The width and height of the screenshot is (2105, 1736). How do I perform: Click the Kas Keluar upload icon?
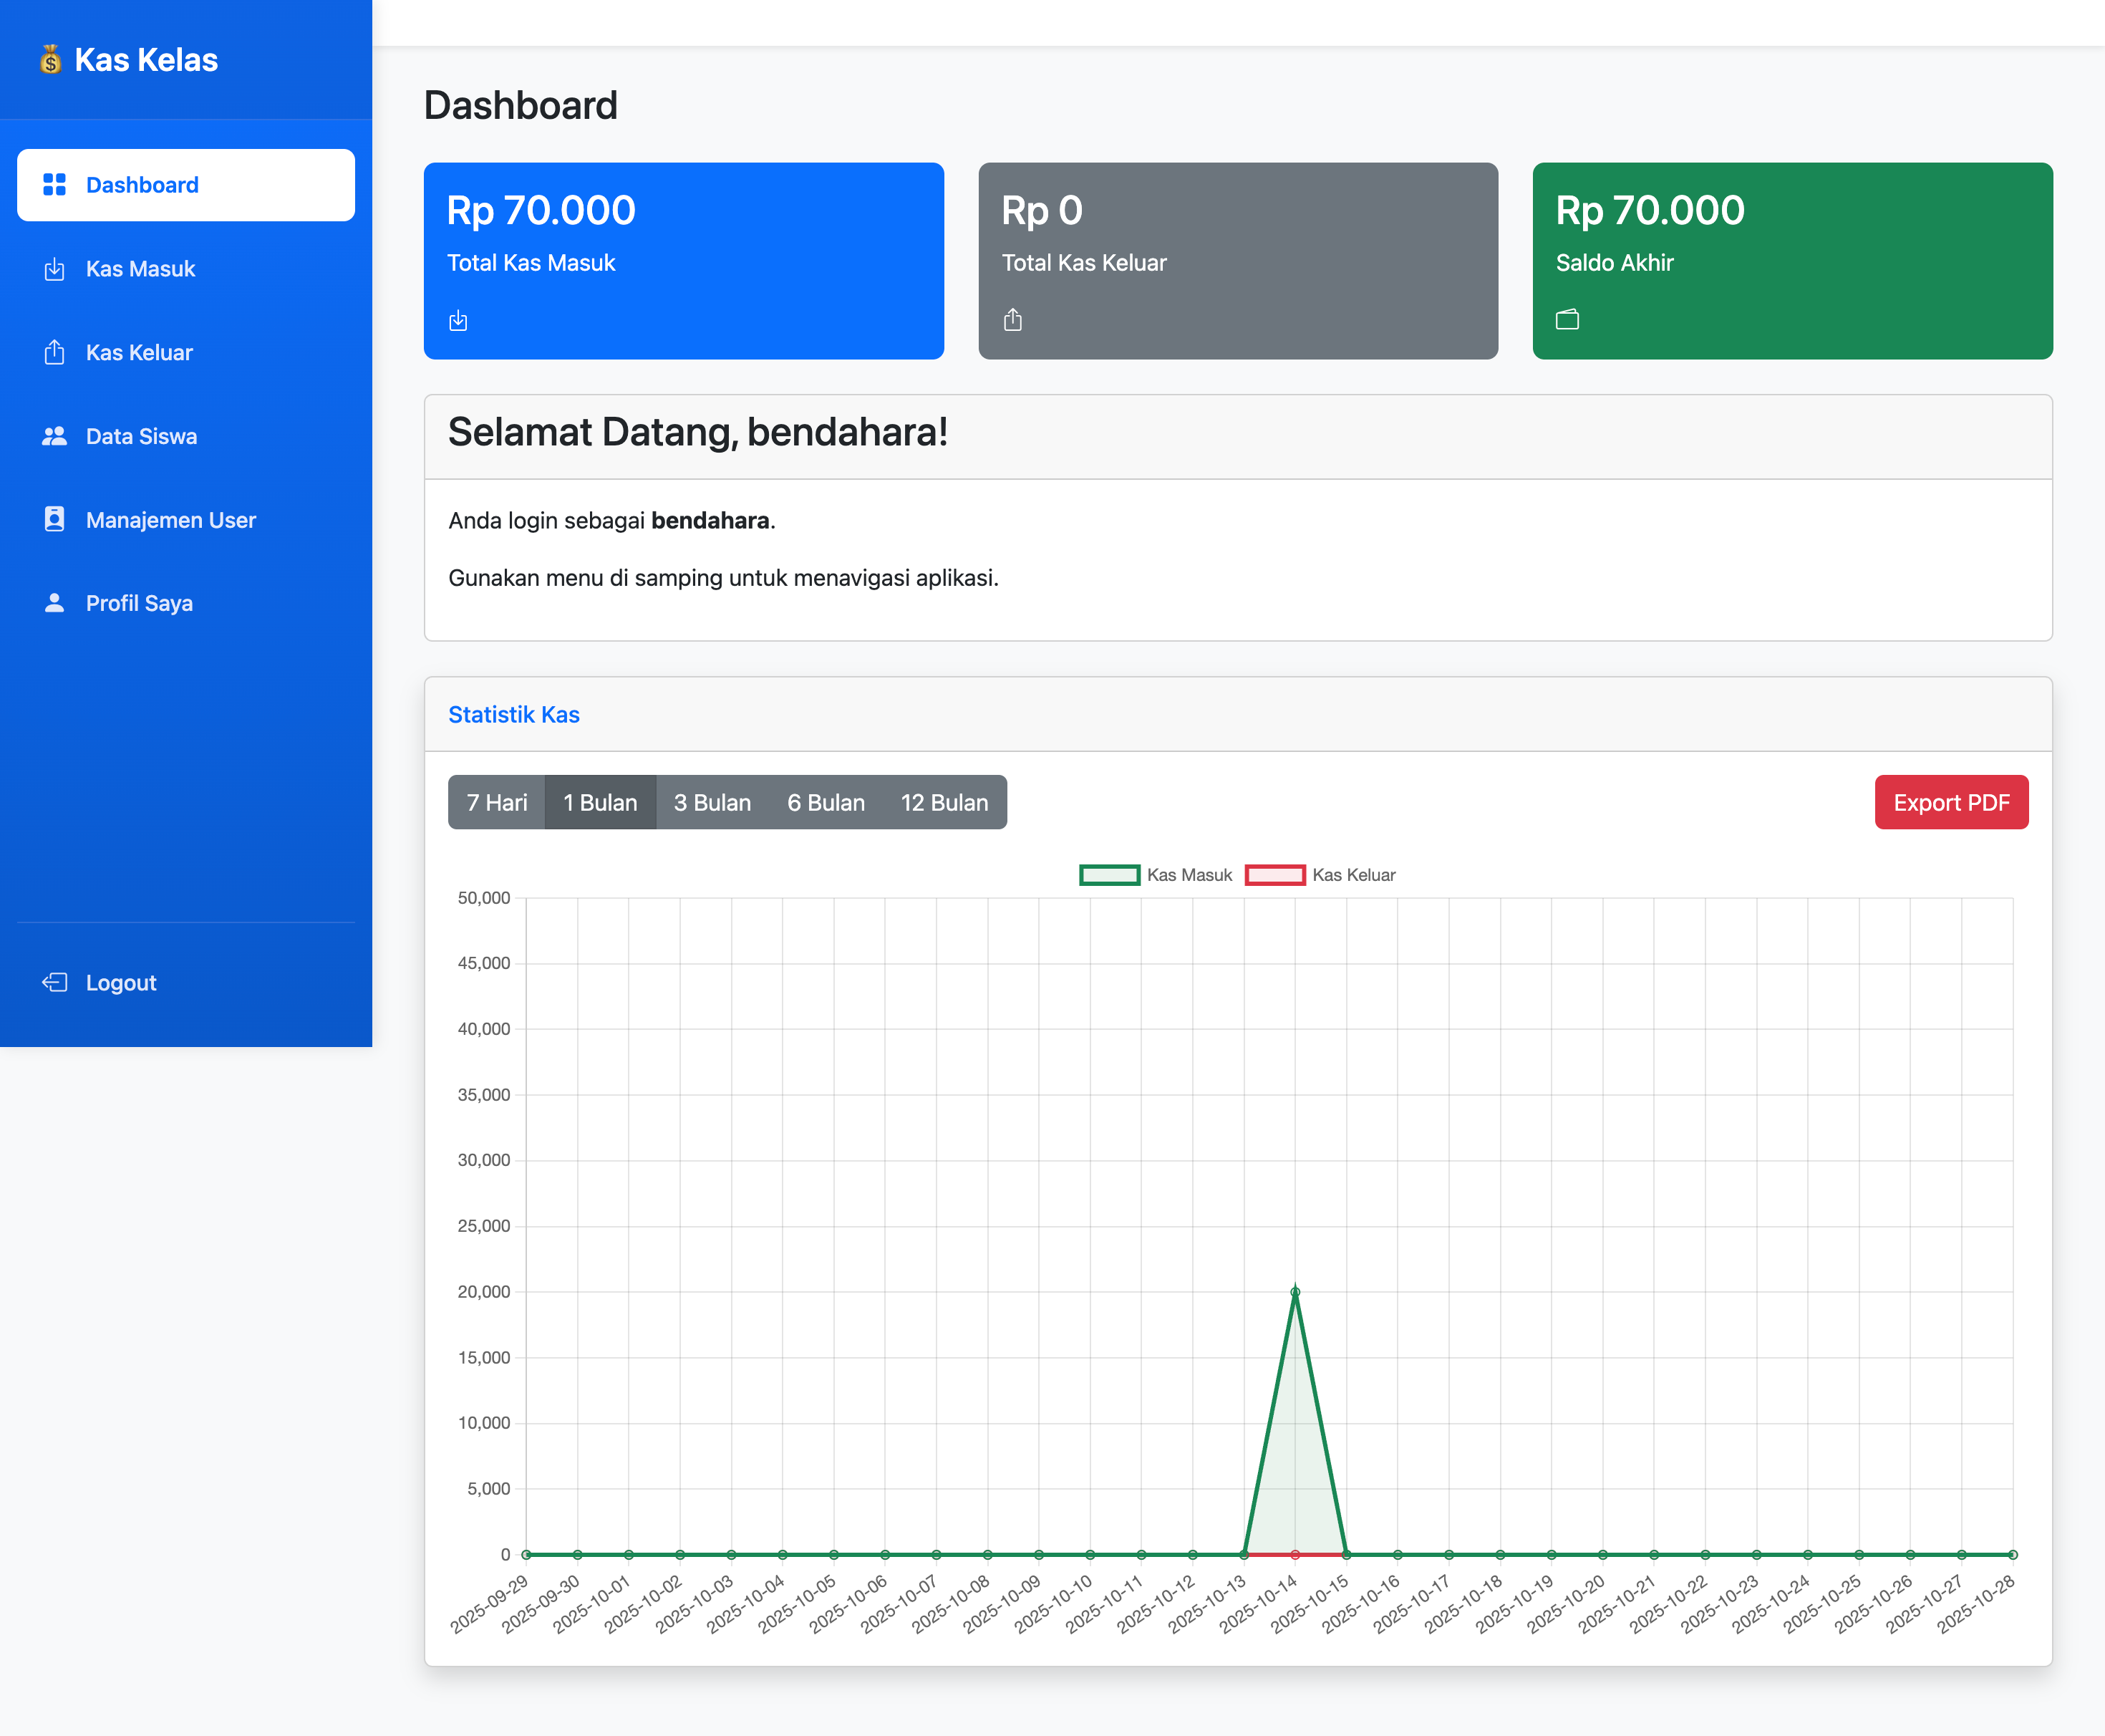[x=54, y=353]
